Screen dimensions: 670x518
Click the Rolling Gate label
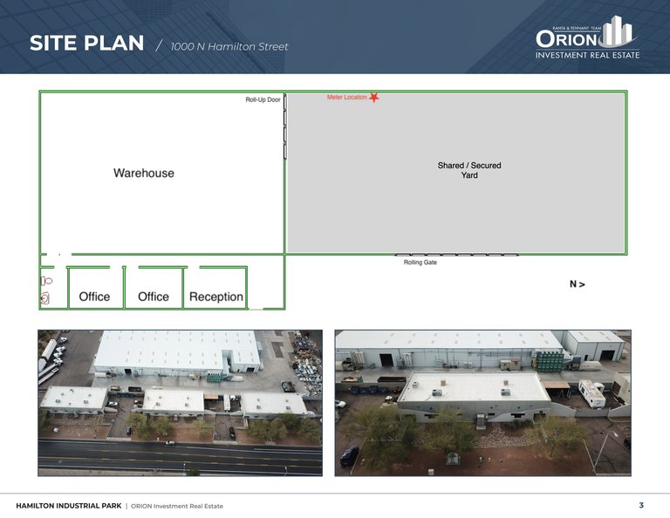[420, 262]
